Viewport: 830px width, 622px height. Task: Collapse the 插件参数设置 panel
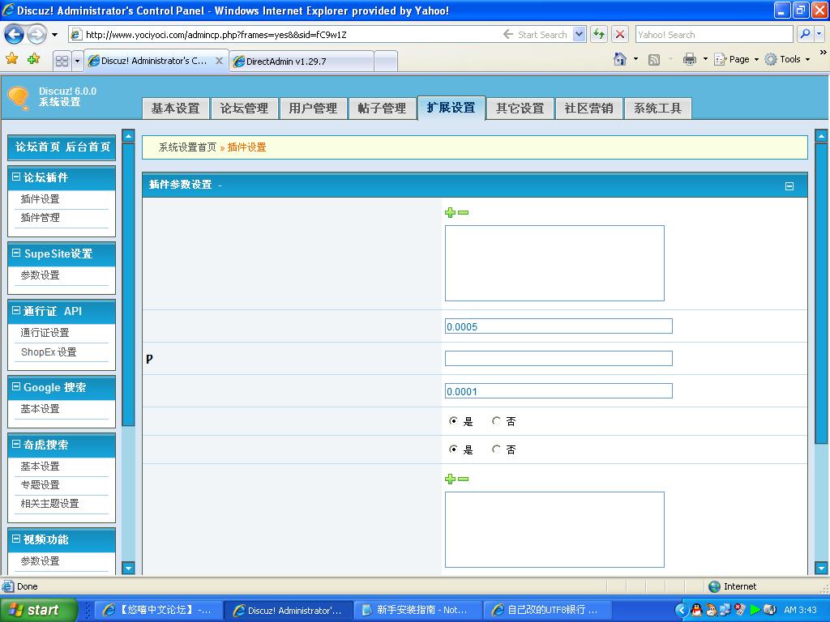click(789, 186)
